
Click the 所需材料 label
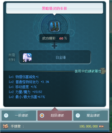pyautogui.click(x=12, y=57)
